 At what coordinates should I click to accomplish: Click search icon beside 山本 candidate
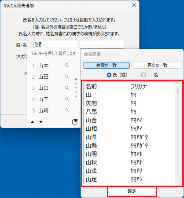[x=67, y=65]
